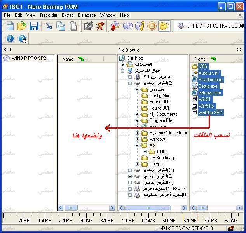Select the Autorun.inf file
This screenshot has height=233, width=246.
point(209,73)
